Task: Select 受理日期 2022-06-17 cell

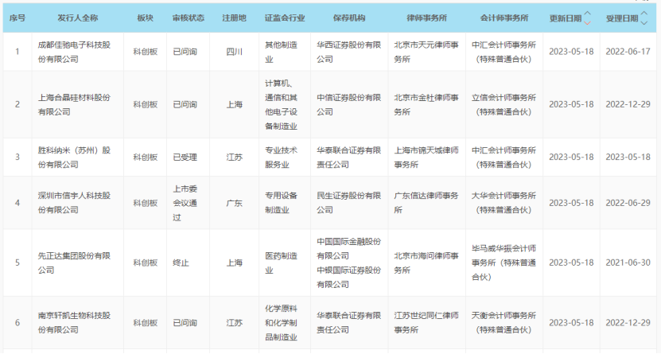Action: pos(628,52)
